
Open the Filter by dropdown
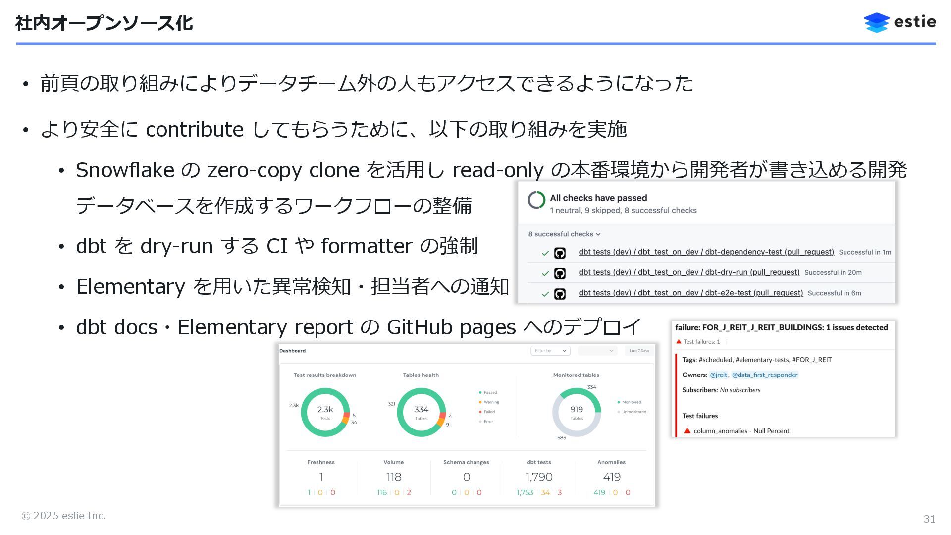tap(550, 351)
